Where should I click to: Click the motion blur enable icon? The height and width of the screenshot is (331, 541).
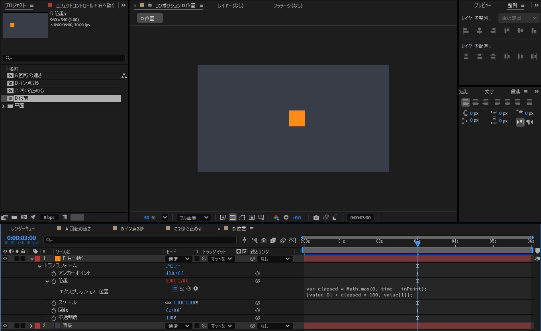pos(283,240)
